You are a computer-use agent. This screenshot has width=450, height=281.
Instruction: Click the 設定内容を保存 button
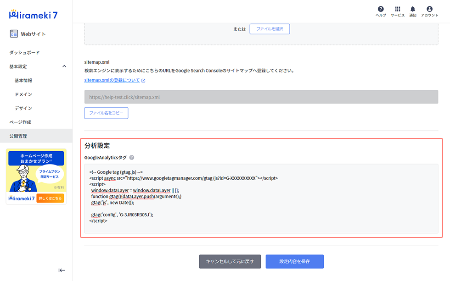coord(294,262)
